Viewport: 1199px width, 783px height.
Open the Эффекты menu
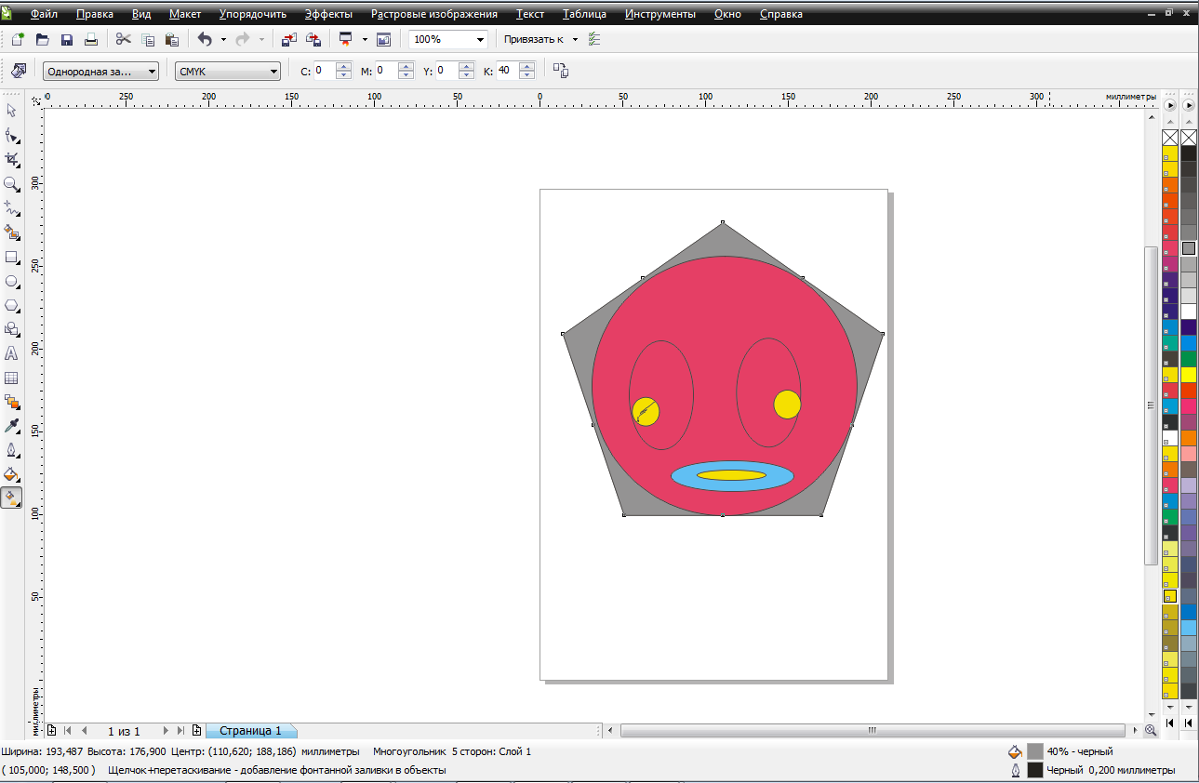tap(328, 14)
